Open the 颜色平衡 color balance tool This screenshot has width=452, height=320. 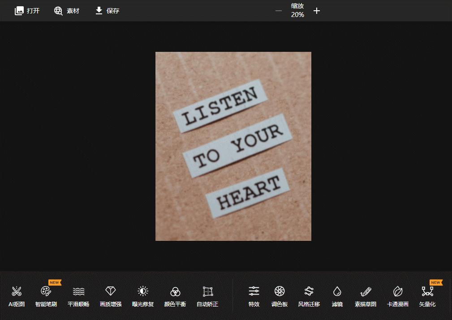pos(175,295)
